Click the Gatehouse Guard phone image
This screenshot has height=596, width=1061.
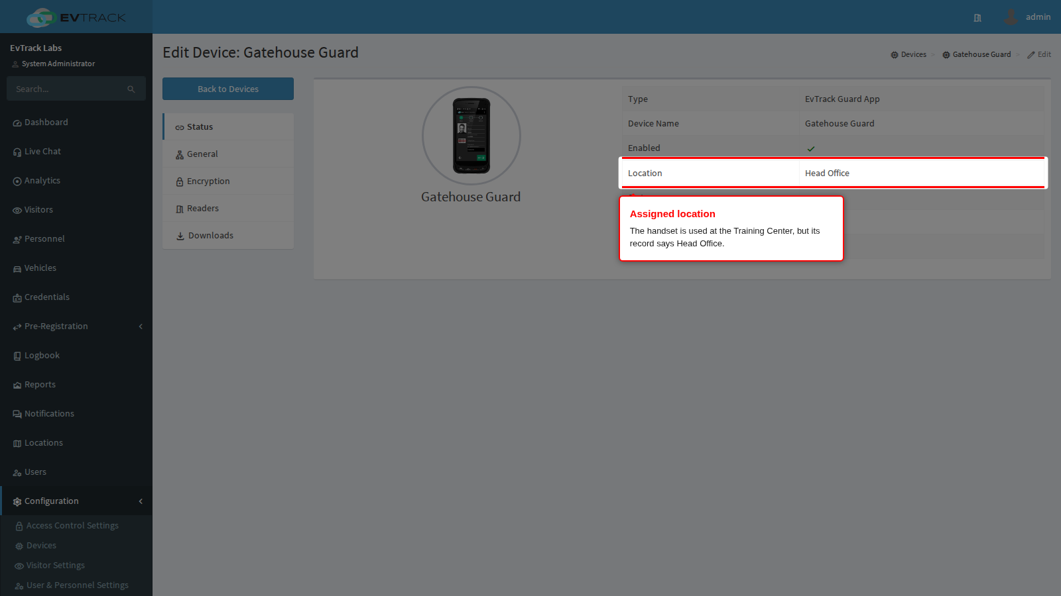[x=471, y=136]
